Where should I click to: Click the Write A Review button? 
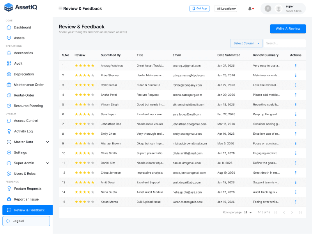pyautogui.click(x=288, y=28)
